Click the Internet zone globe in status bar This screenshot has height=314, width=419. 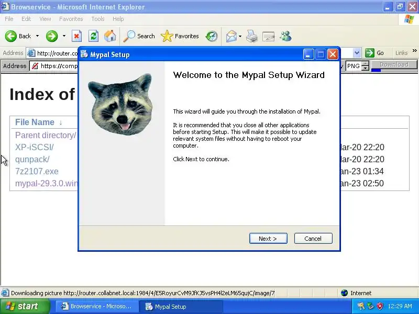tap(345, 293)
